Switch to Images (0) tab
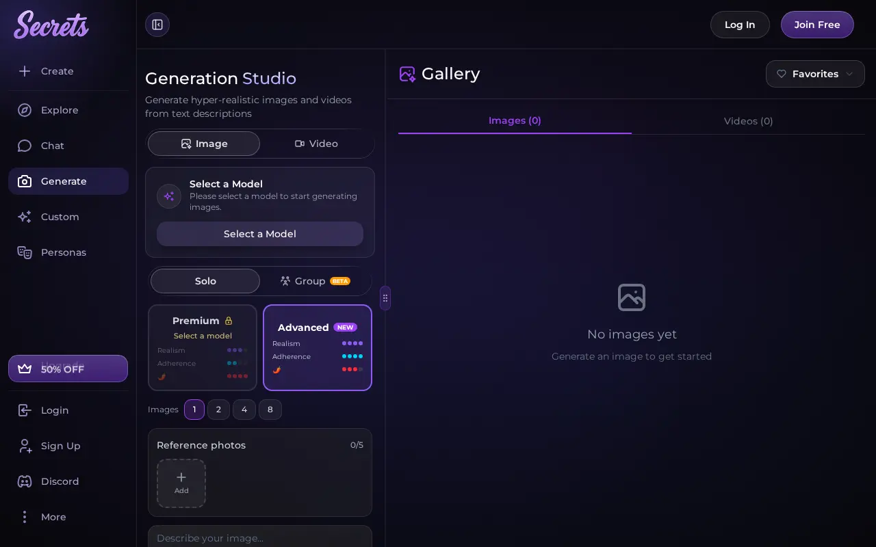This screenshot has width=876, height=547. [515, 120]
